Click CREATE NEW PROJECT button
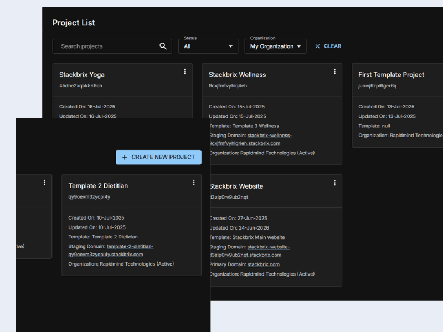Viewport: 443px width, 332px height. point(158,157)
